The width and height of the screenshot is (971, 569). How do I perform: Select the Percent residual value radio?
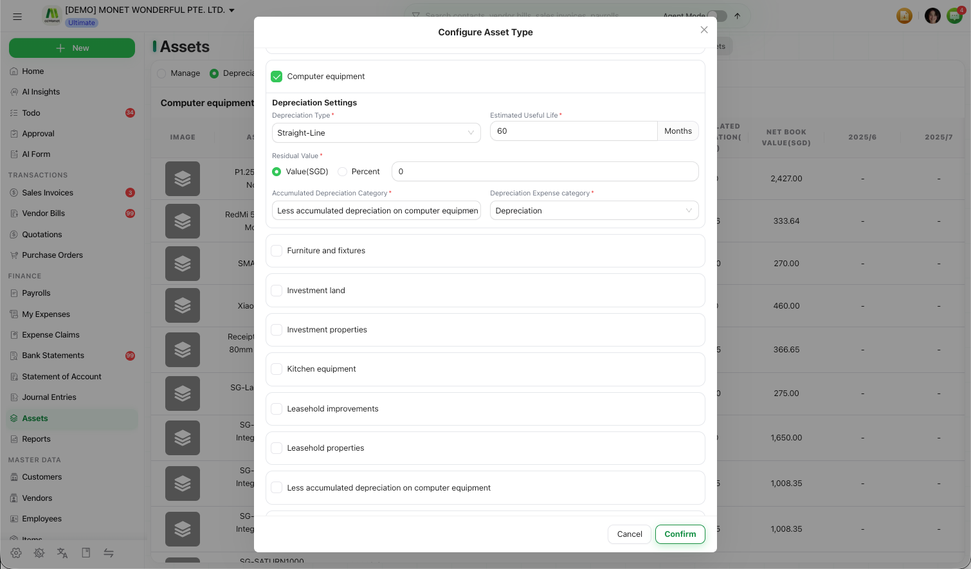coord(343,172)
